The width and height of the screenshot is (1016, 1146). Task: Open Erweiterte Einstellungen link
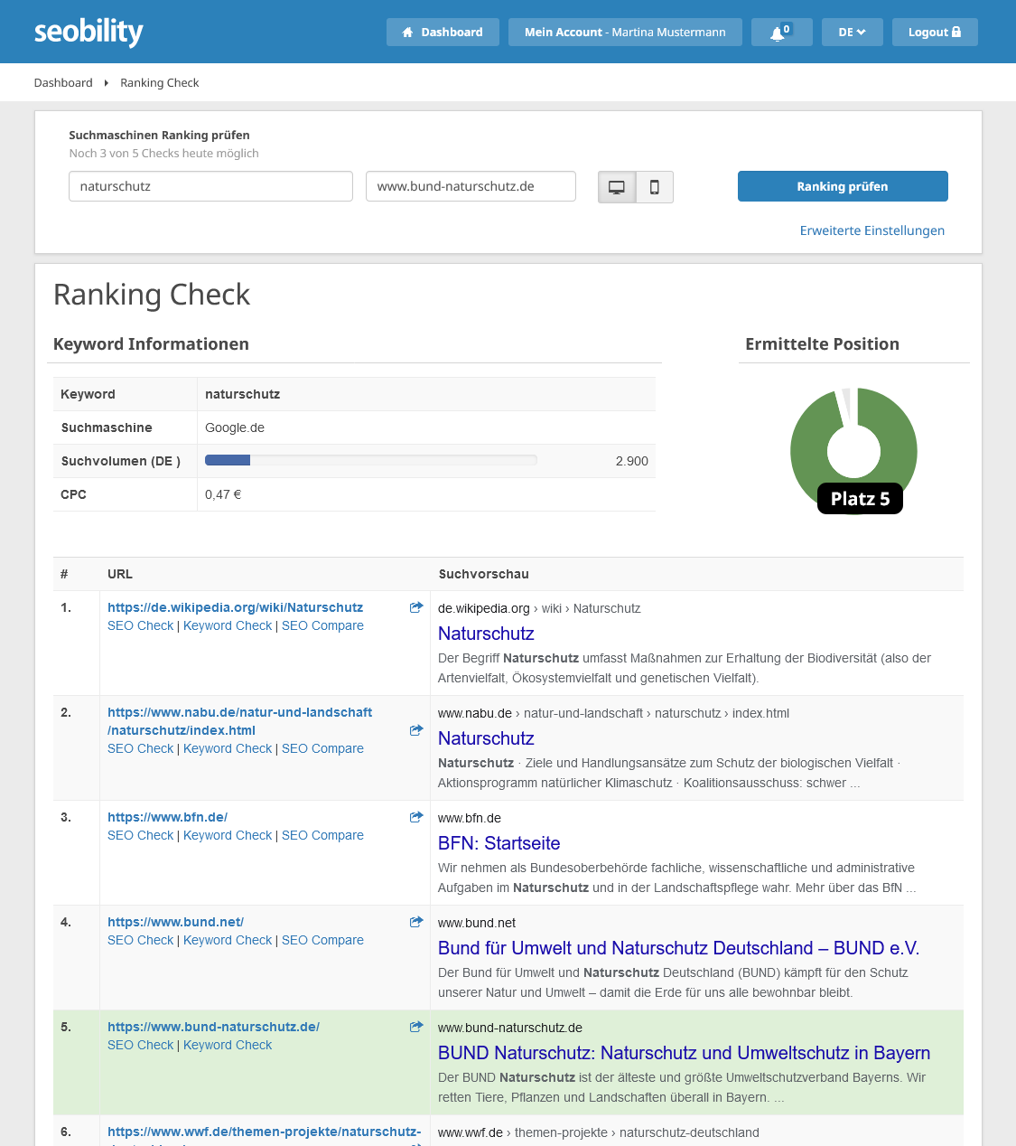pos(872,230)
